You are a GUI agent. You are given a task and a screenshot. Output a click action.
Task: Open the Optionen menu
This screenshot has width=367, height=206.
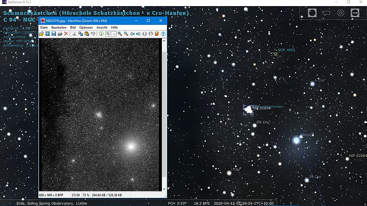[x=86, y=27]
